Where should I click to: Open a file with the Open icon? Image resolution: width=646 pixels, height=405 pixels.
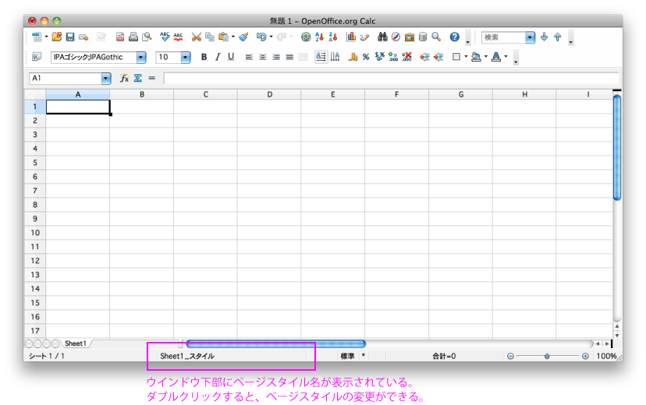click(x=57, y=37)
